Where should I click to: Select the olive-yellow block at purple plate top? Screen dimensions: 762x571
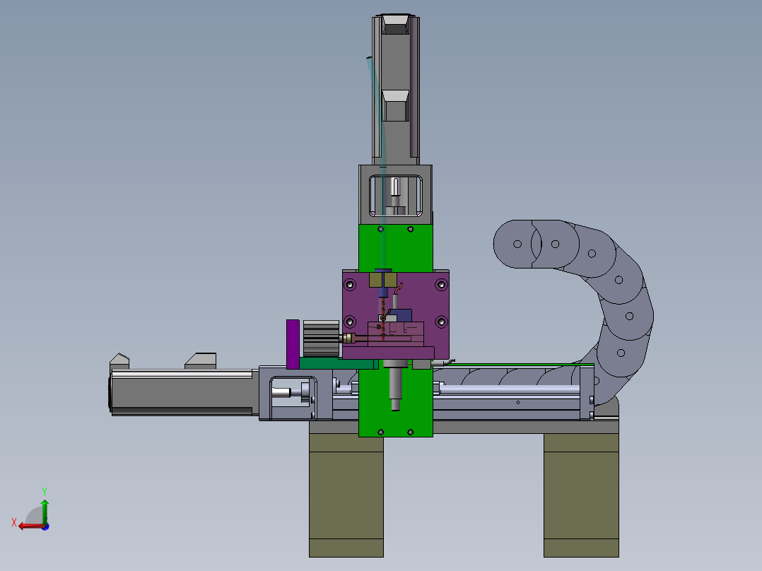point(383,280)
